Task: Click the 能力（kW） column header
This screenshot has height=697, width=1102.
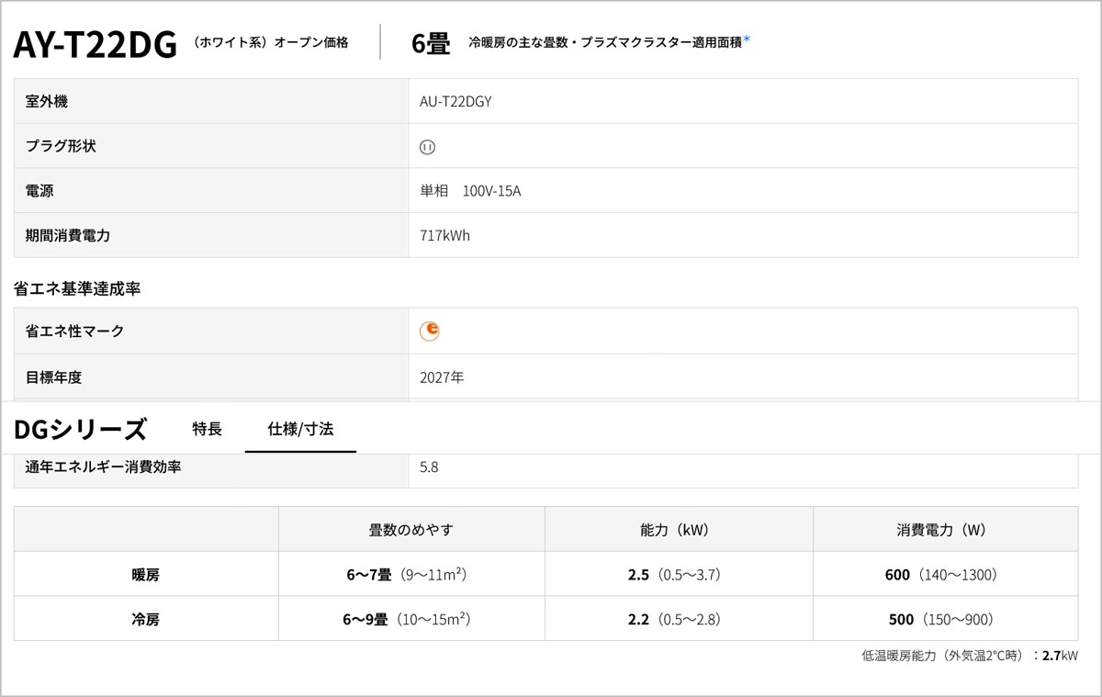Action: pos(679,530)
